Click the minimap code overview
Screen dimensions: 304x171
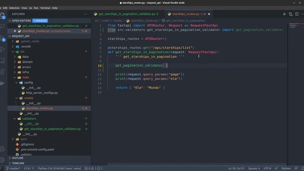pyautogui.click(x=295, y=26)
